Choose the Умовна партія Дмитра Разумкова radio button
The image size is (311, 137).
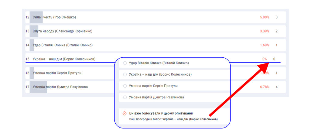(x=125, y=97)
